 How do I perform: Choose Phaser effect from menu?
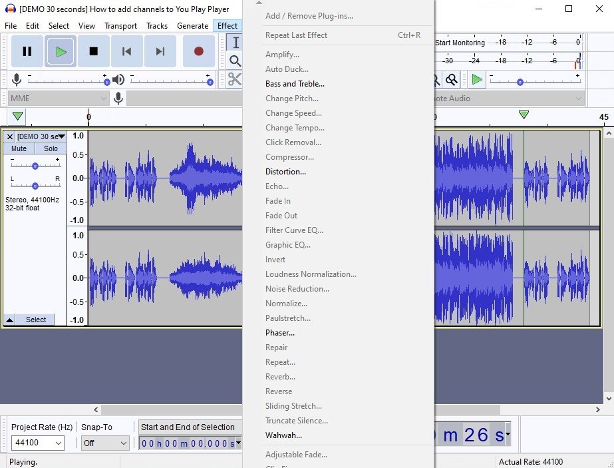[338, 333]
